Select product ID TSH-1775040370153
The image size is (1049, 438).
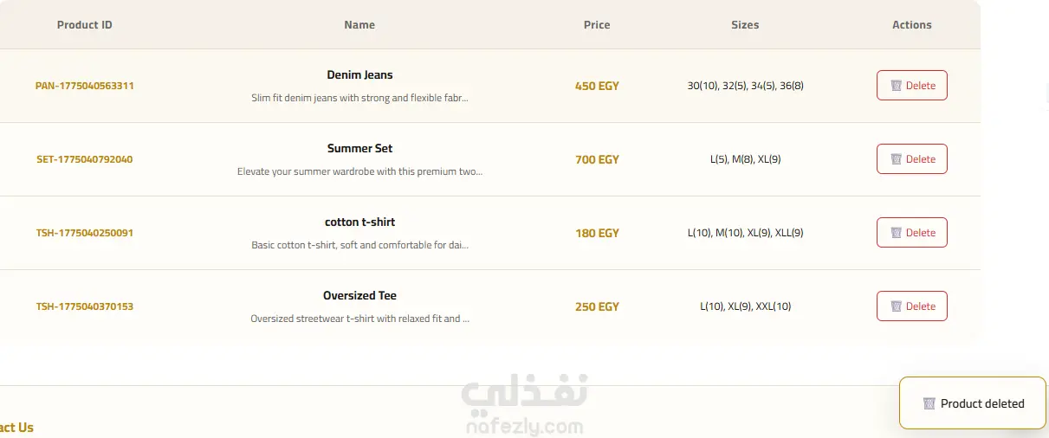pyautogui.click(x=85, y=307)
